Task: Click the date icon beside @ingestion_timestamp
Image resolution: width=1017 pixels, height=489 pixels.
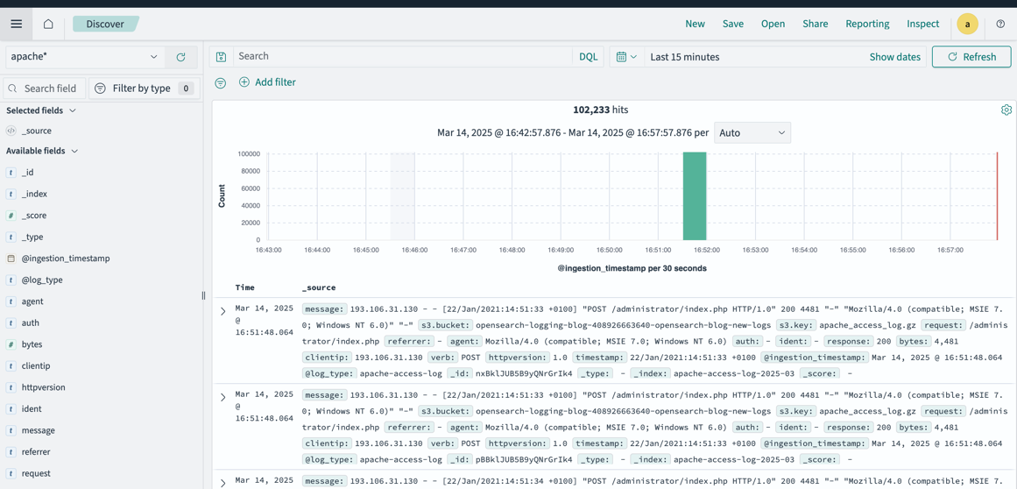Action: [x=11, y=259]
